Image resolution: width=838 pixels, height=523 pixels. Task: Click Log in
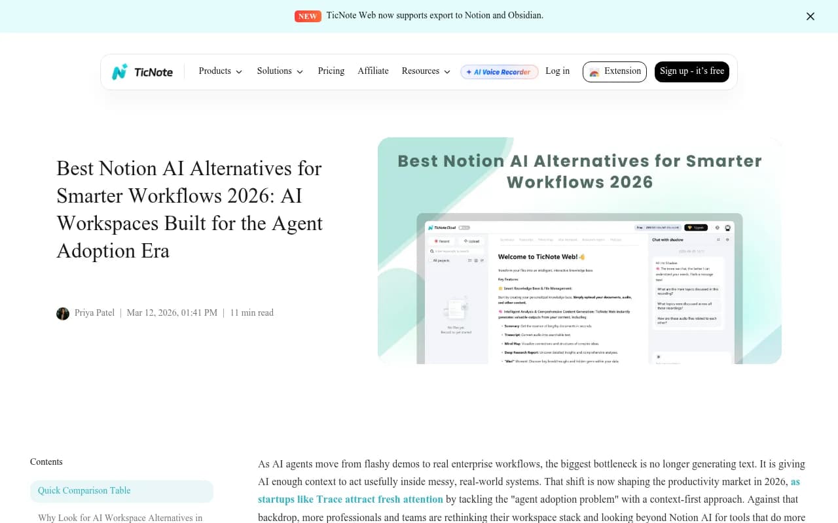[558, 71]
